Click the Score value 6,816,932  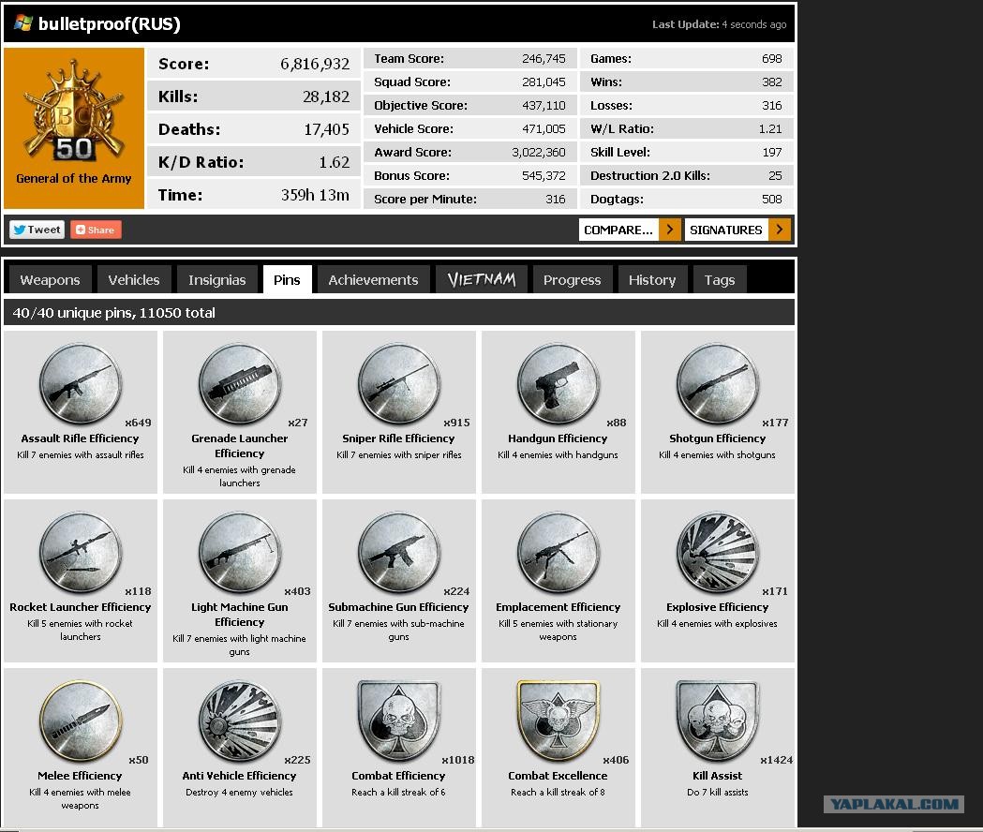point(315,64)
